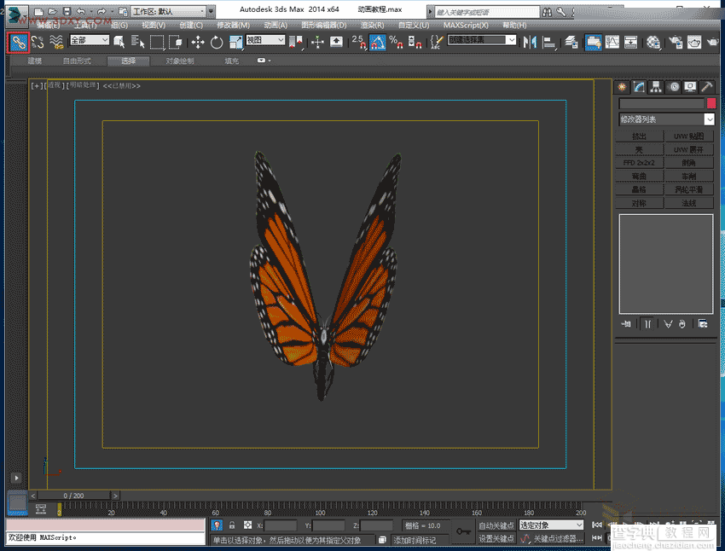725x551 pixels.
Task: Open Render Setup teapot icon
Action: (676, 43)
